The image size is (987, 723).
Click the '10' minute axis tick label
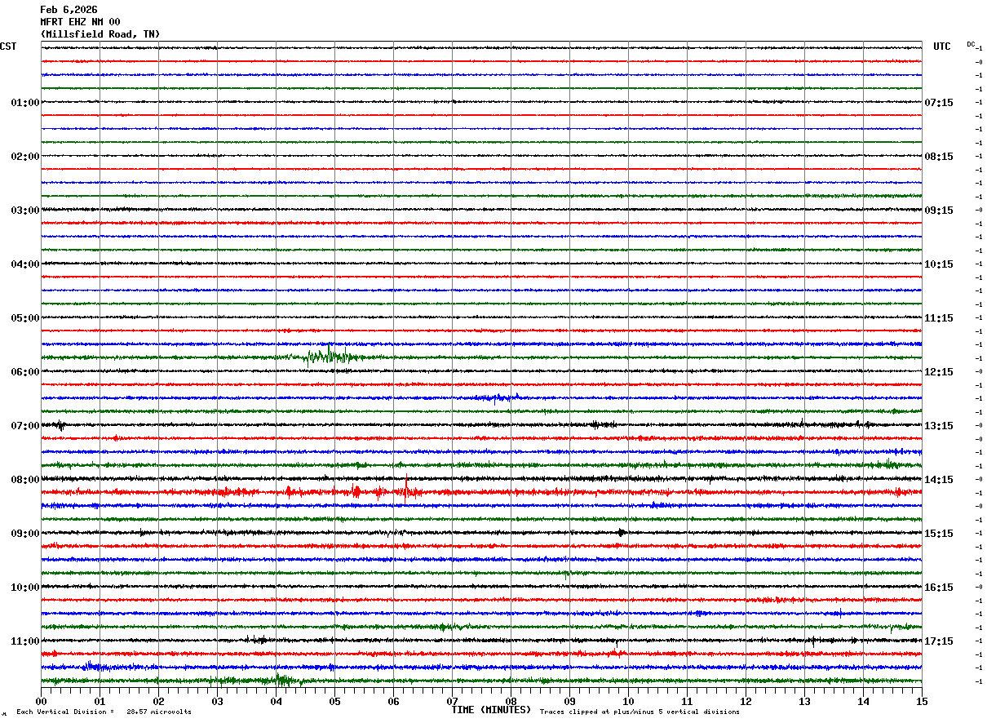[628, 702]
